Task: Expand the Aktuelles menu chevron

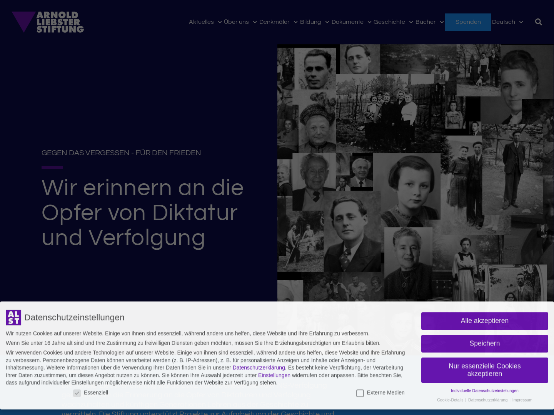Action: coord(220,22)
